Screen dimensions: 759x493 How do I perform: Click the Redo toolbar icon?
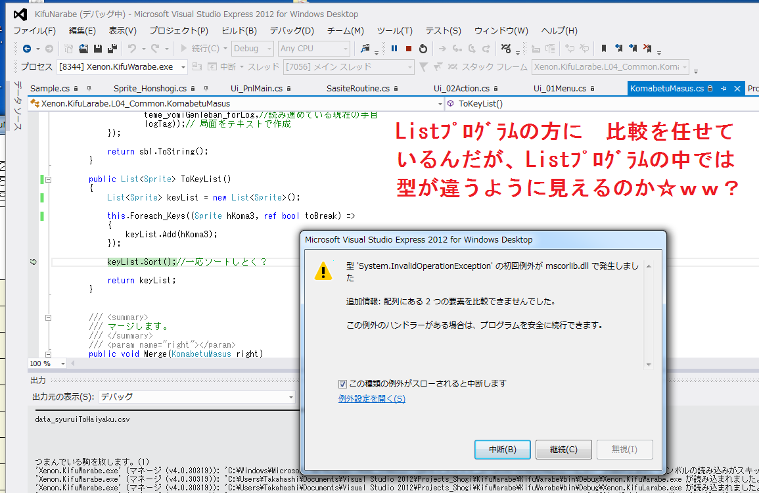[x=155, y=49]
